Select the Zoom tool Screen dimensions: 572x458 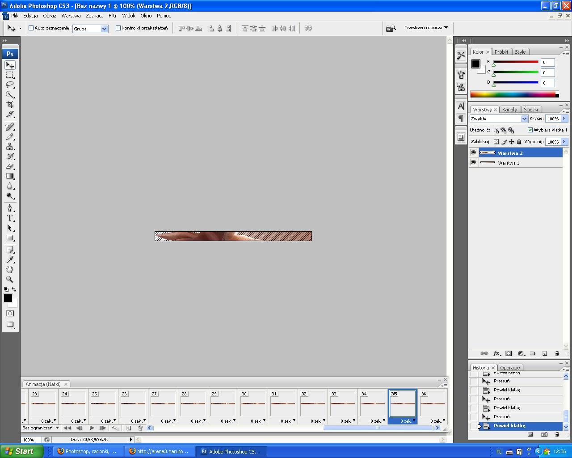click(x=10, y=279)
